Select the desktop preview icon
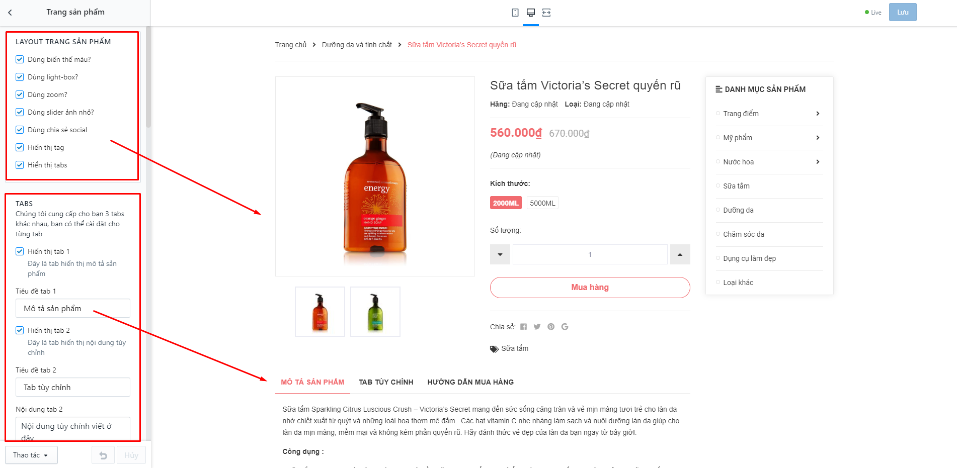The width and height of the screenshot is (957, 468). coord(530,13)
